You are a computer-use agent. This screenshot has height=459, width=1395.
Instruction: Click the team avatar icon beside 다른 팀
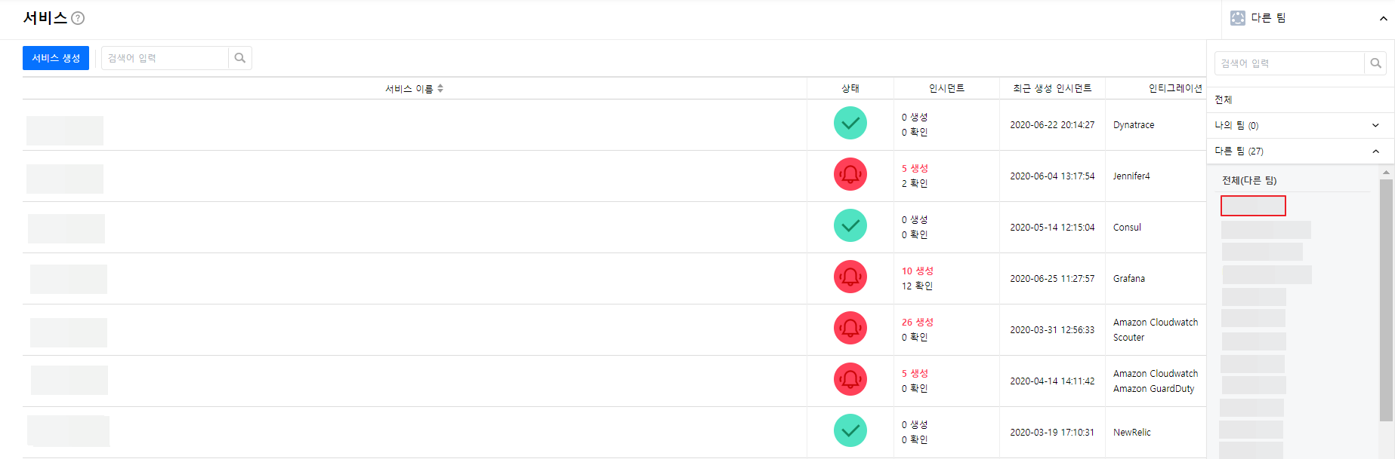tap(1237, 18)
